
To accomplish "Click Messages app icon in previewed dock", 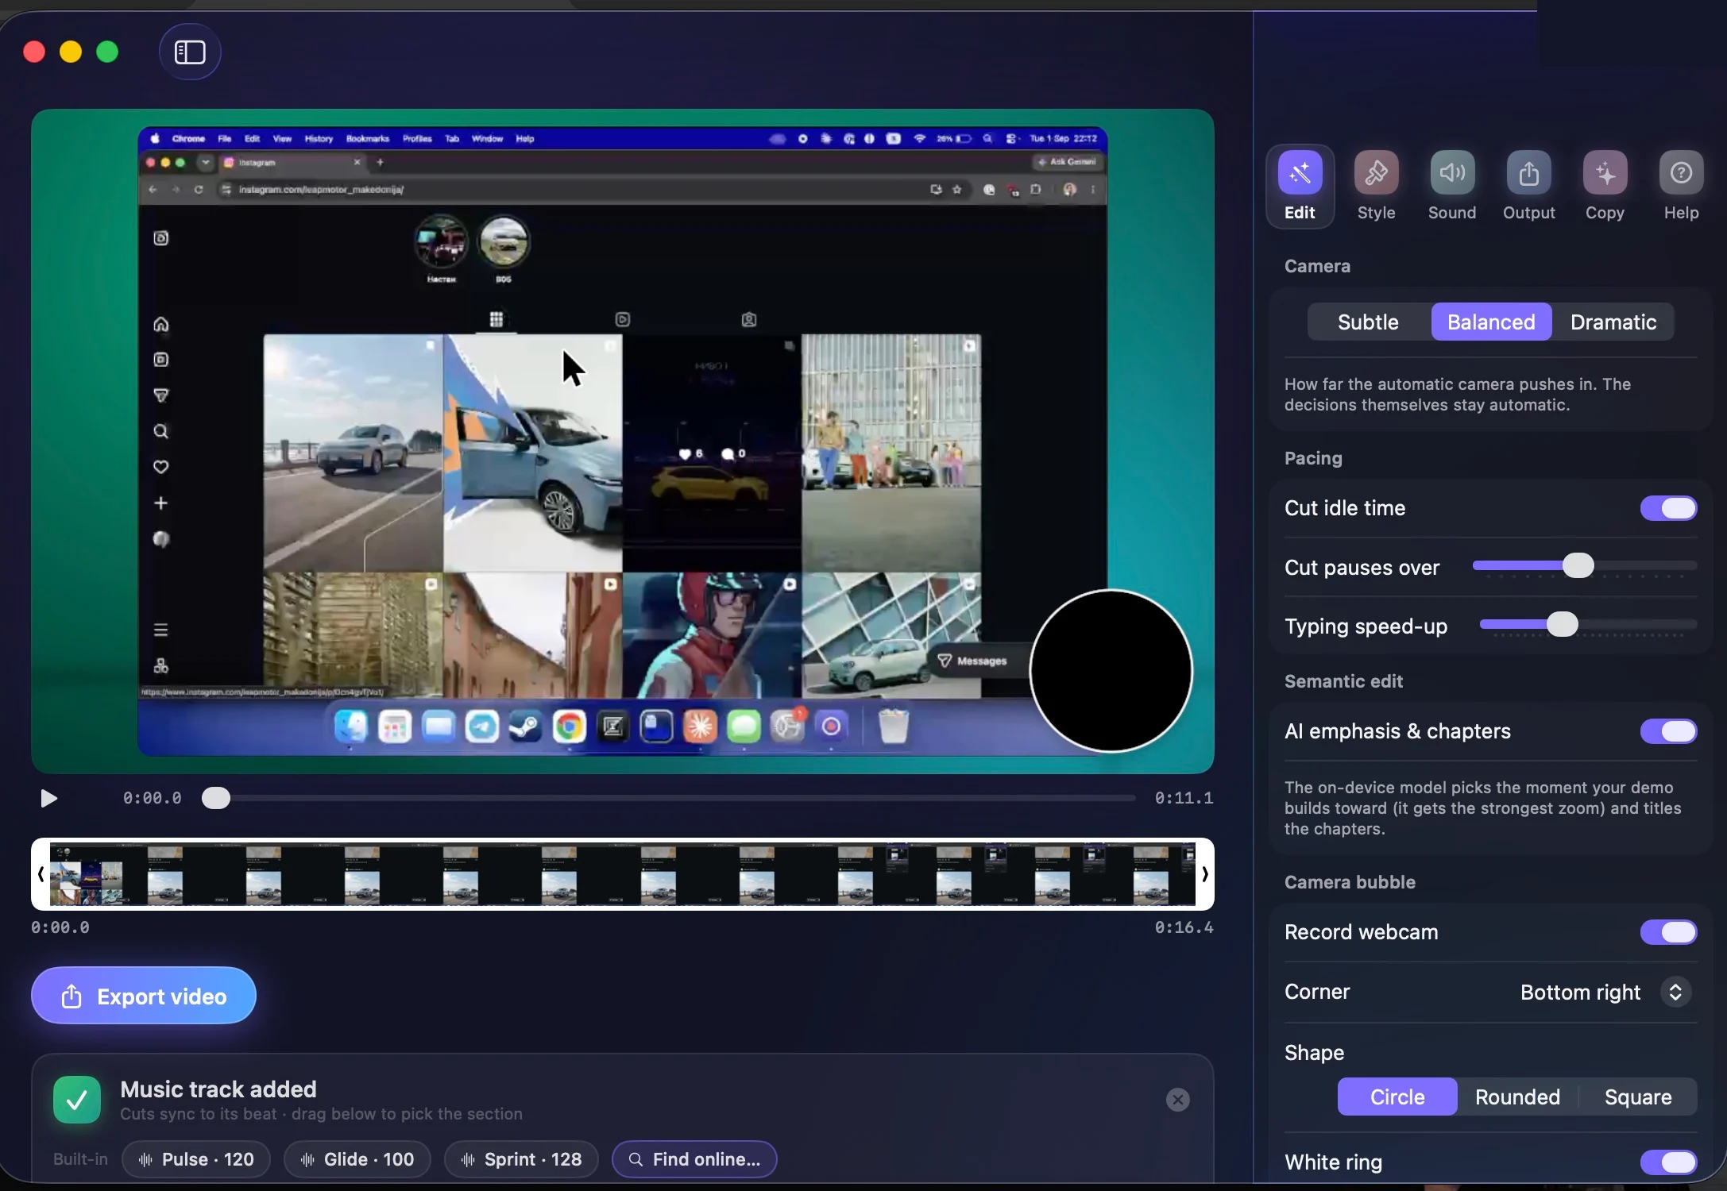I will pos(744,726).
